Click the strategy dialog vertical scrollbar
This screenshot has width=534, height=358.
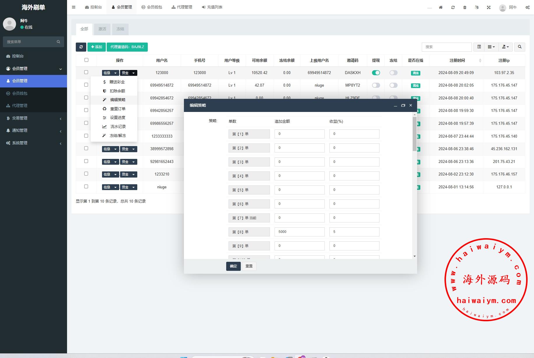[x=414, y=134]
